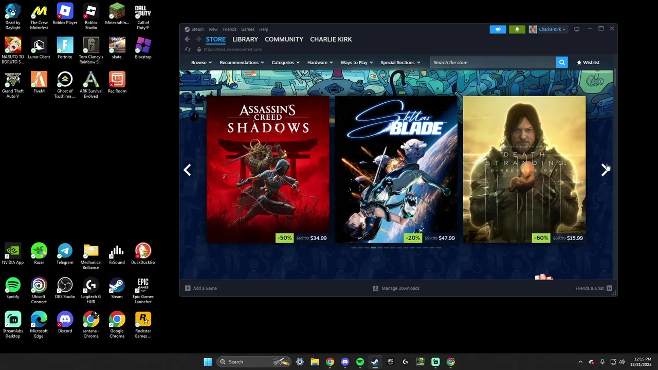Switch to the COMMUNITY tab
The image size is (658, 370).
click(284, 39)
